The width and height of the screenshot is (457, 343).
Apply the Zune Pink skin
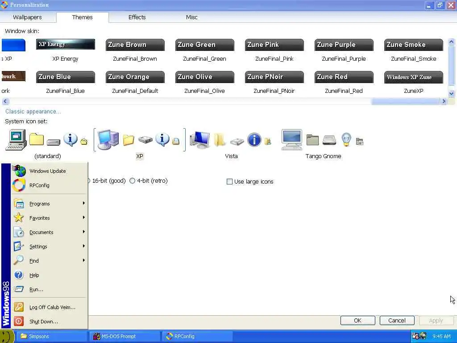click(274, 45)
